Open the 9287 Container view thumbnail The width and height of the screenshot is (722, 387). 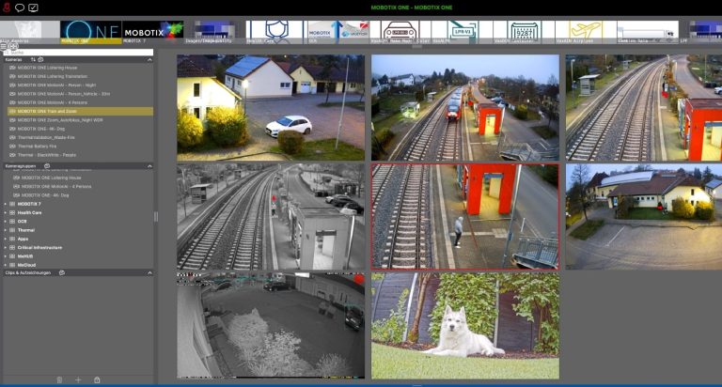524,32
